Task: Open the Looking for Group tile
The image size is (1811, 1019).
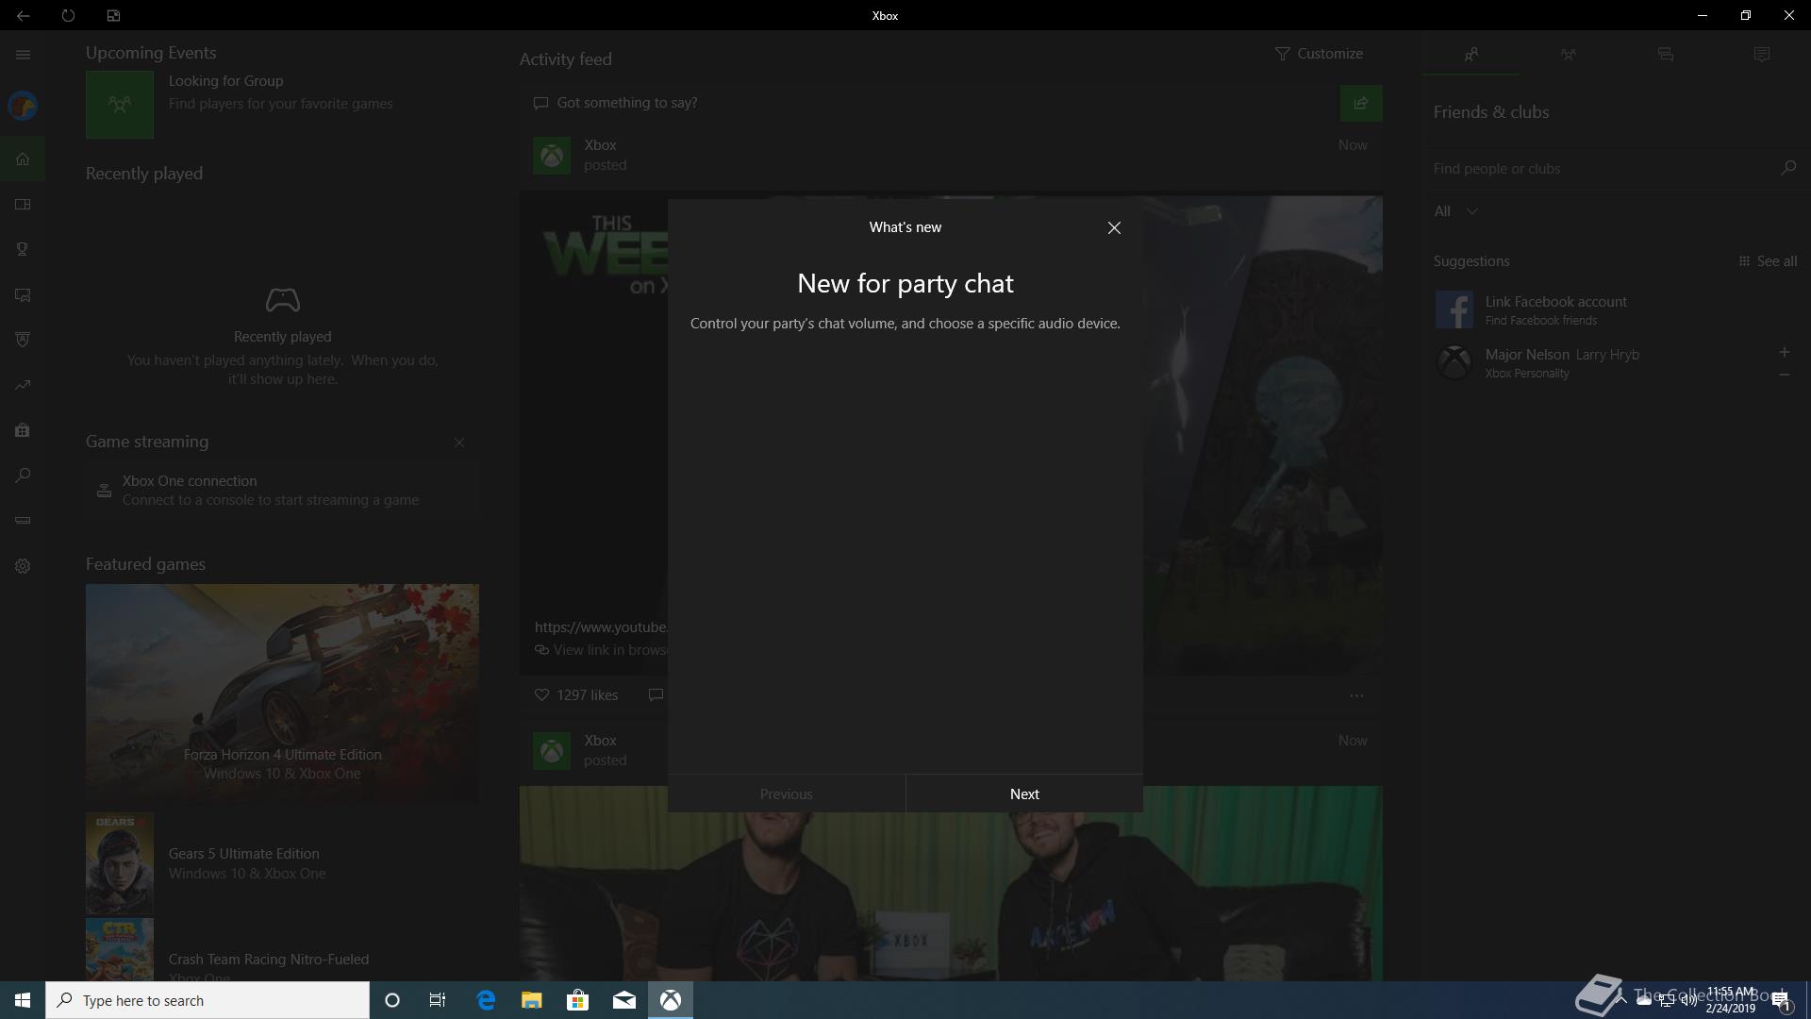Action: tap(282, 104)
